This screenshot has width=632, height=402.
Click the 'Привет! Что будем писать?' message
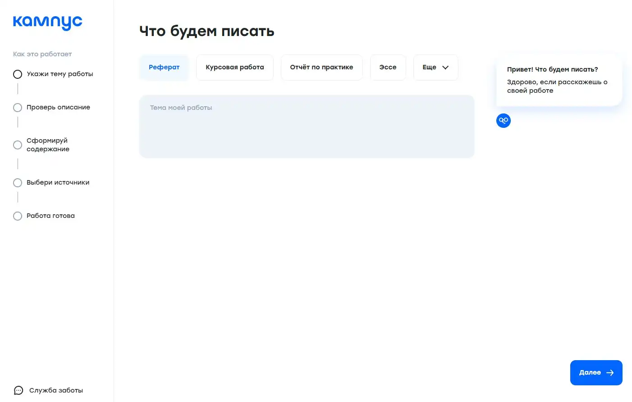point(552,69)
